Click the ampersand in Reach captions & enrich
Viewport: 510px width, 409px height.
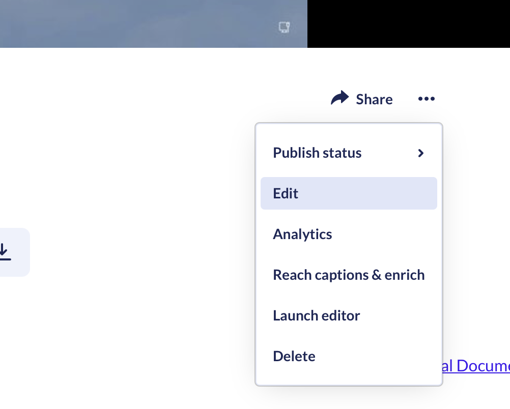(376, 275)
